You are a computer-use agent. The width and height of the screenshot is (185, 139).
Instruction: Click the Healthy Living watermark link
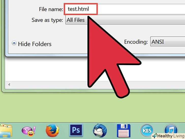[x=169, y=136]
